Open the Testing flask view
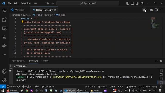This screenshot has width=165, height=93. (4, 37)
